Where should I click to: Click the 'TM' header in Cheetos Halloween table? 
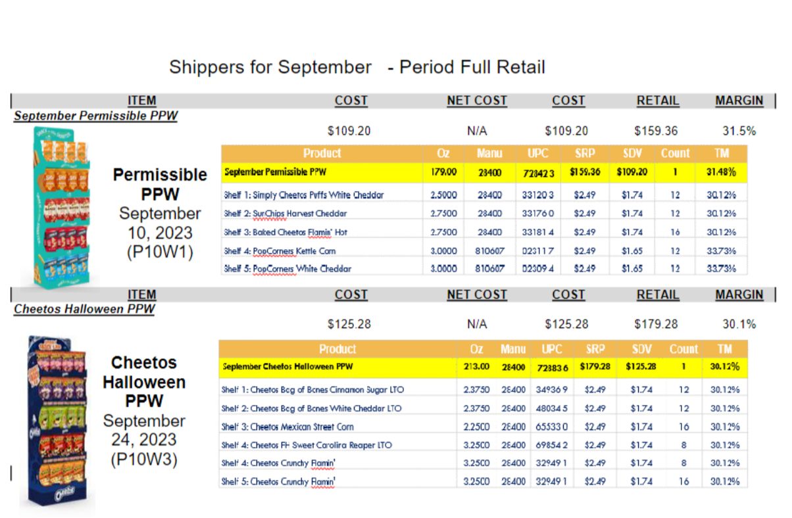click(724, 349)
